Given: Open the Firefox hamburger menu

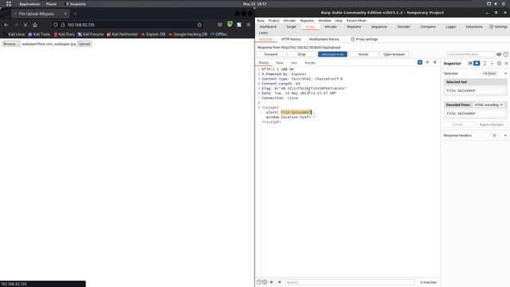Looking at the screenshot, I should pos(249,25).
